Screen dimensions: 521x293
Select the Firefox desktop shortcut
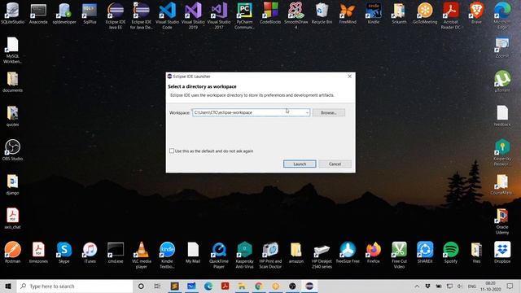pos(374,252)
